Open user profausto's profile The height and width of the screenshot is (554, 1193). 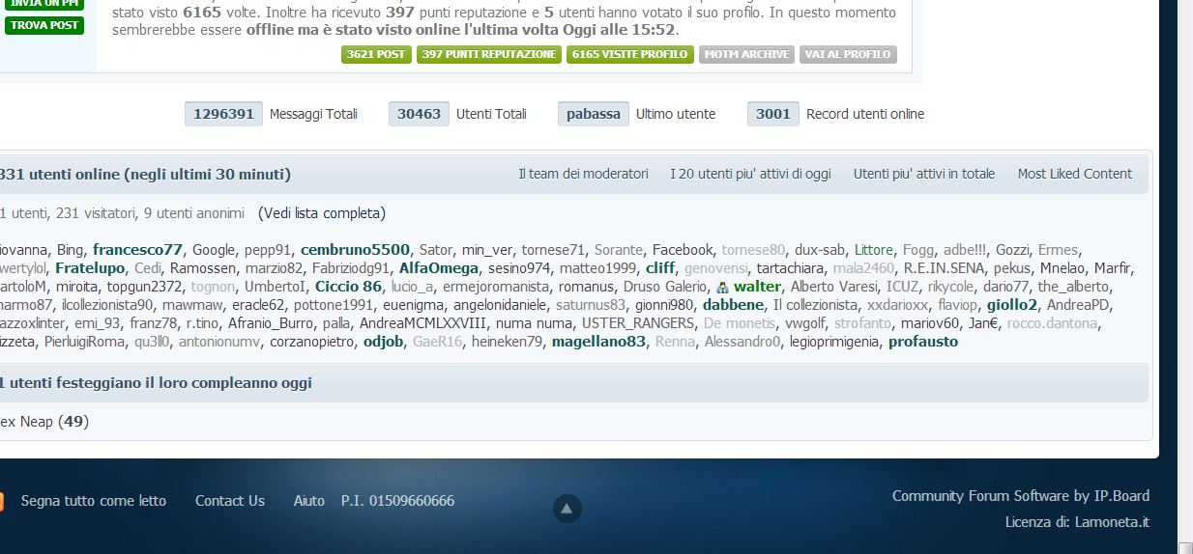click(923, 342)
